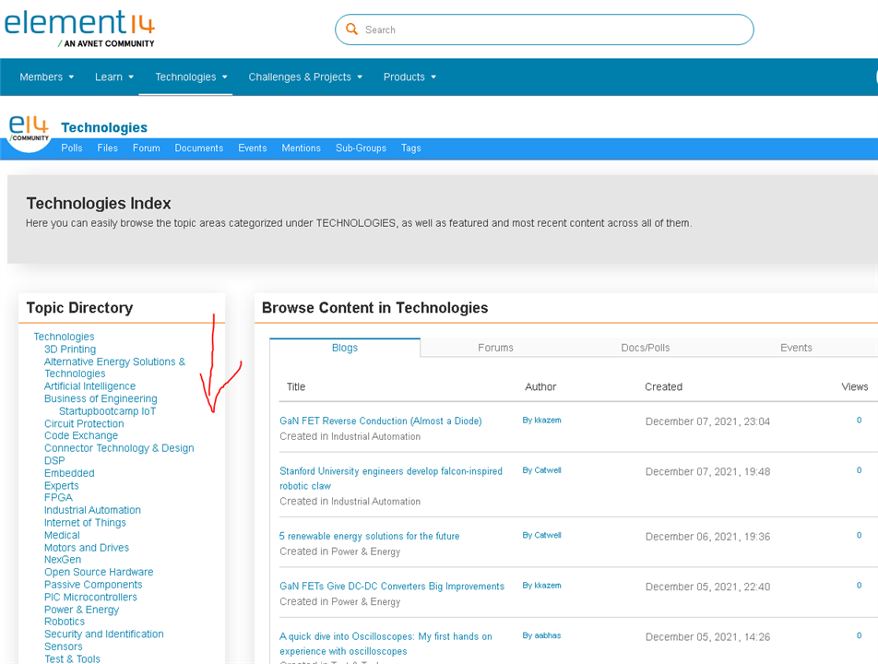Open the Technologies dropdown menu
The height and width of the screenshot is (664, 878).
pos(191,77)
